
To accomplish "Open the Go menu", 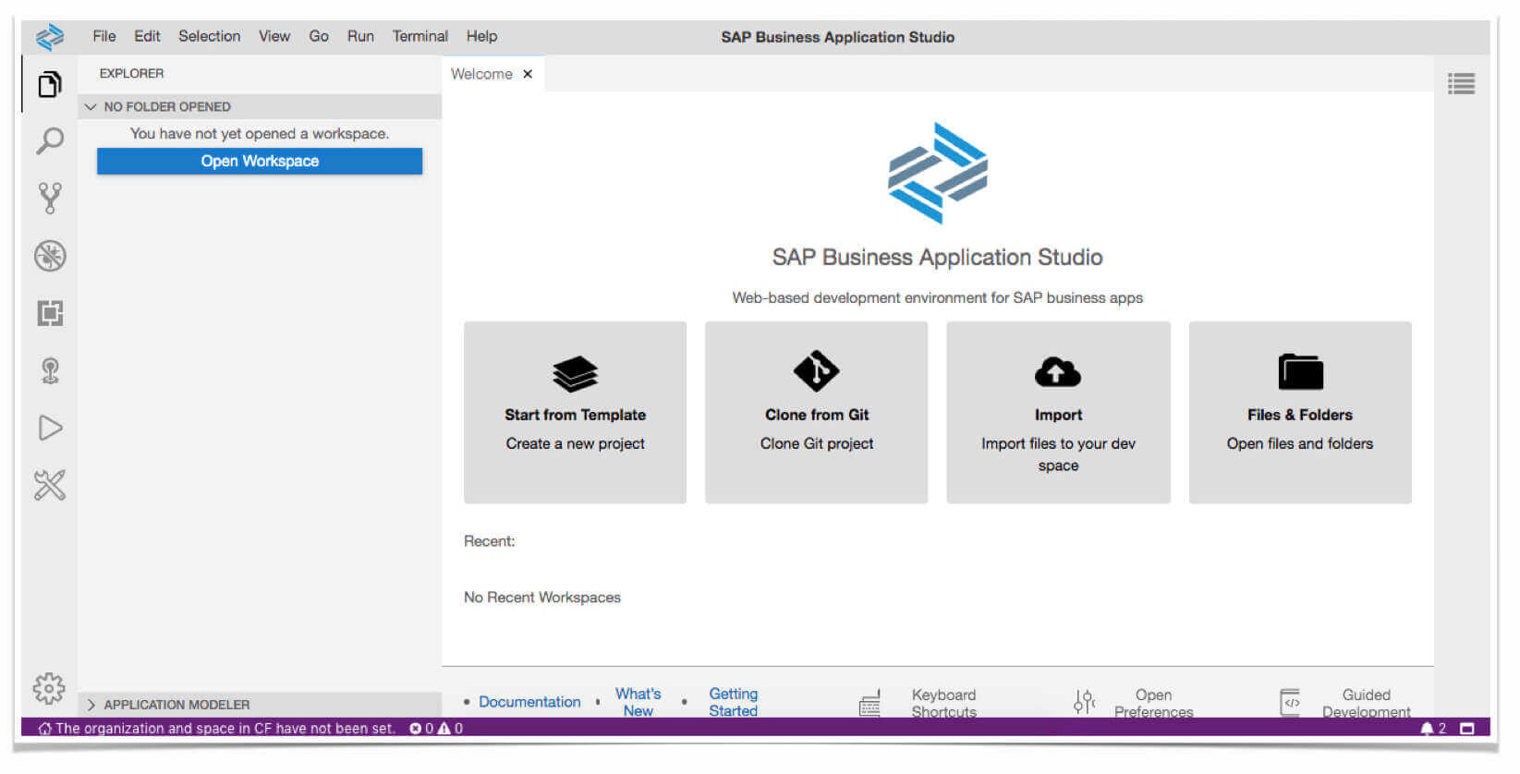I will click(319, 36).
